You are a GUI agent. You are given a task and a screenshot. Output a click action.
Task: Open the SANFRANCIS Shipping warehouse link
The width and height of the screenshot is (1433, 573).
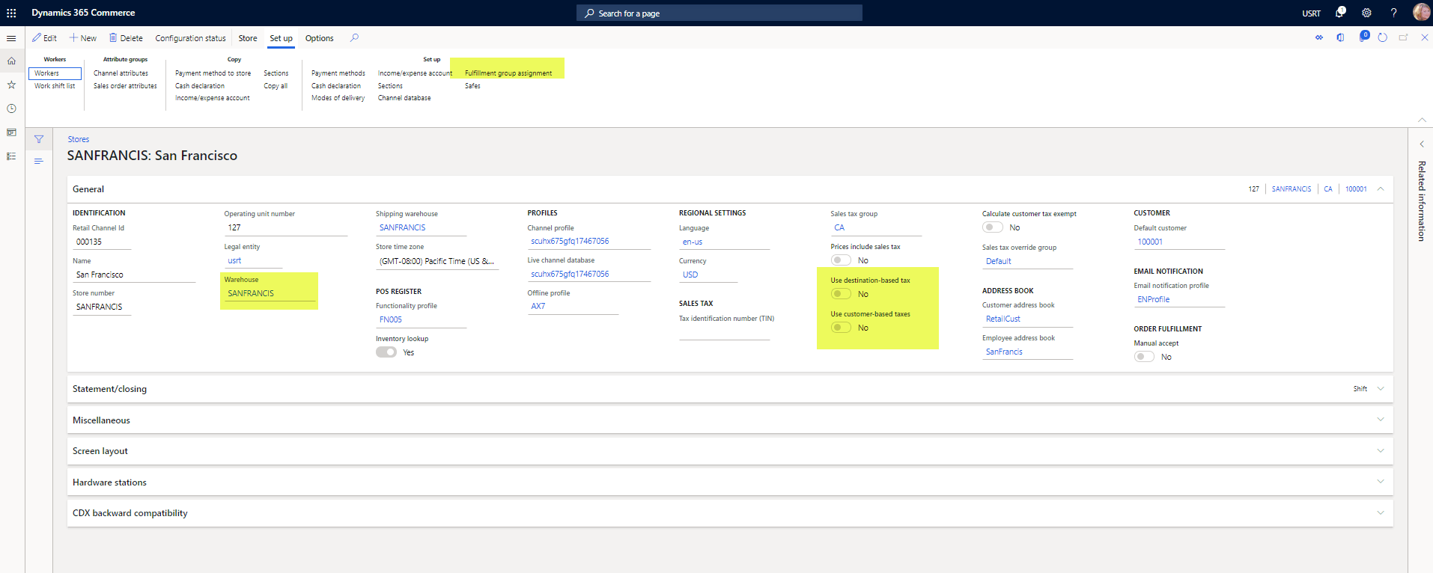point(402,227)
